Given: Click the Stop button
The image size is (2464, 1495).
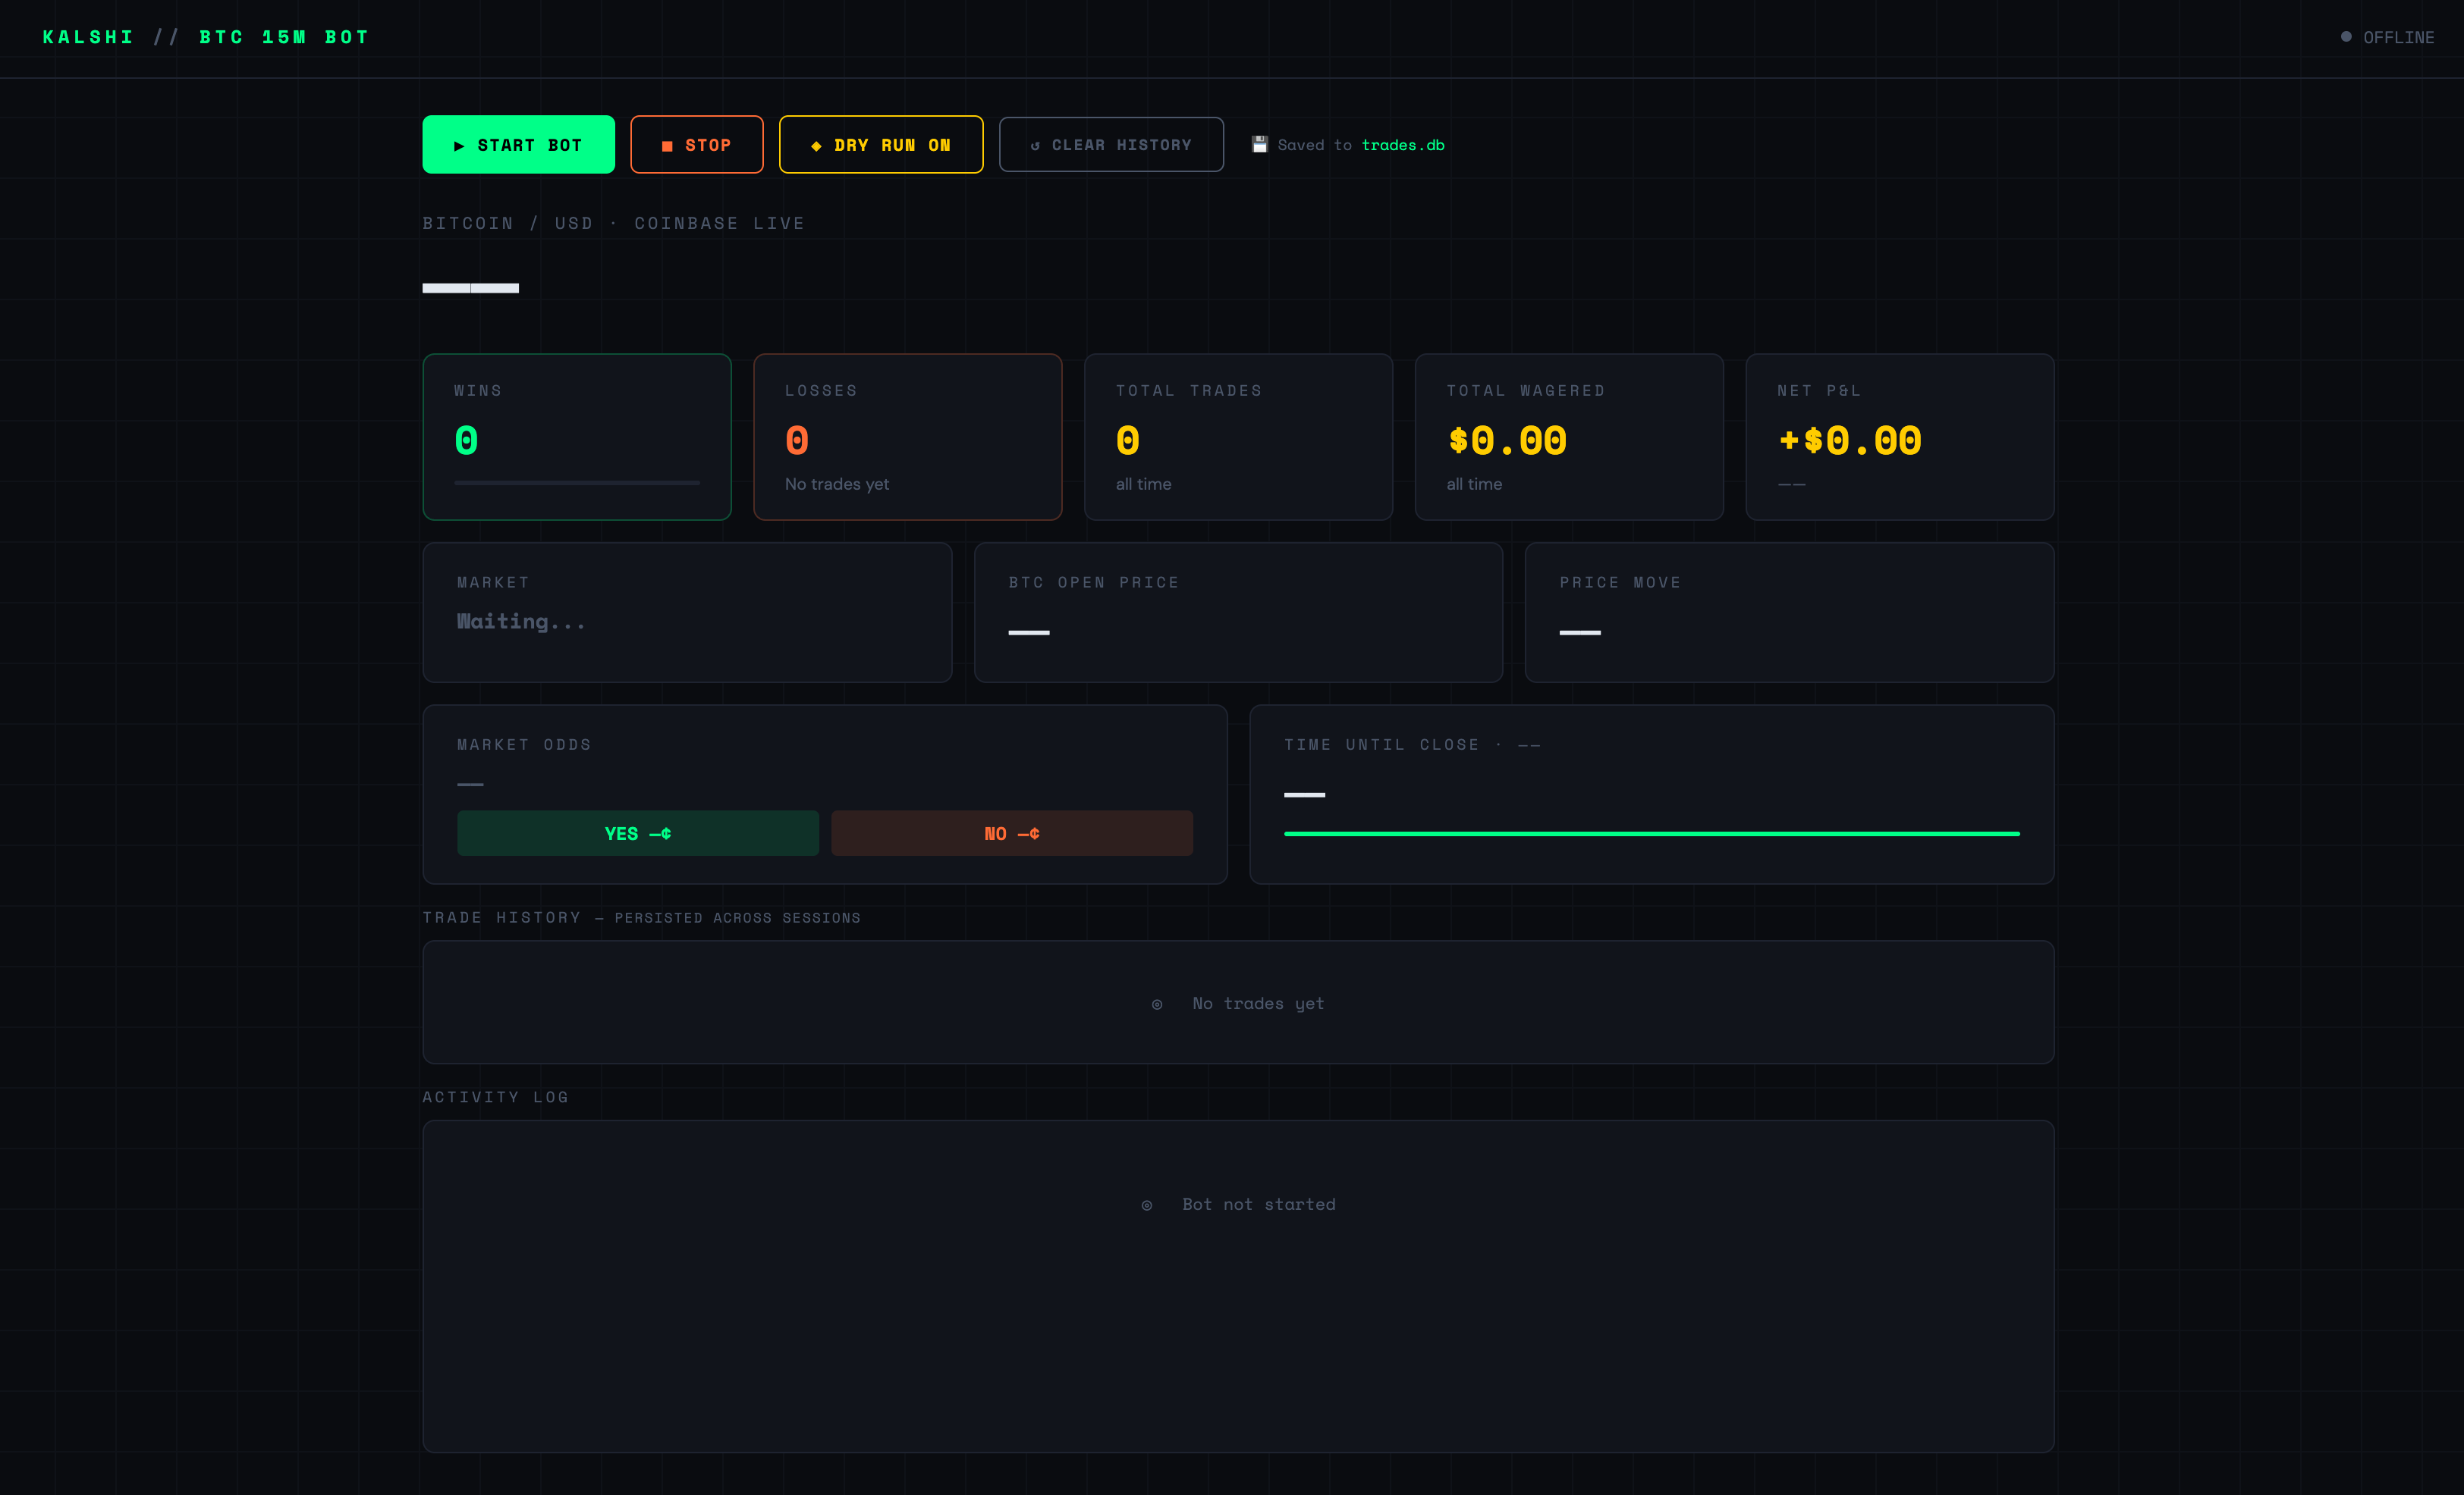Looking at the screenshot, I should (x=697, y=145).
